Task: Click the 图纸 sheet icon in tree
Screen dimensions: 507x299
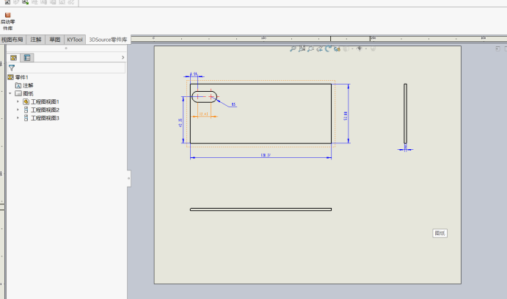Action: click(x=18, y=93)
